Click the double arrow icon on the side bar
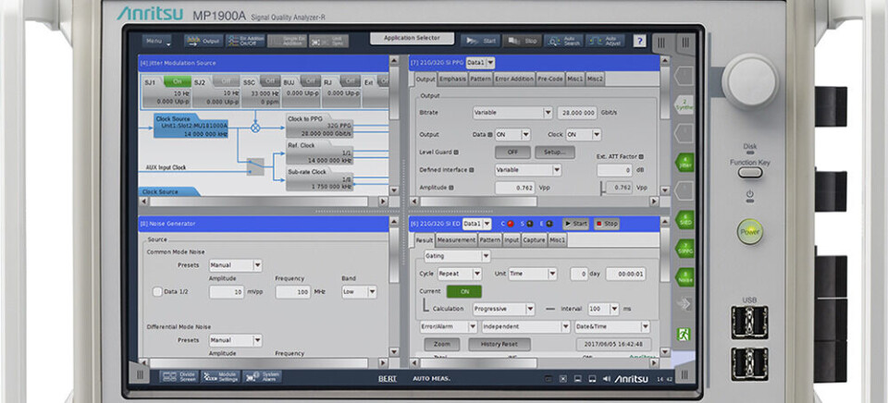The height and width of the screenshot is (403, 888). pyautogui.click(x=684, y=304)
